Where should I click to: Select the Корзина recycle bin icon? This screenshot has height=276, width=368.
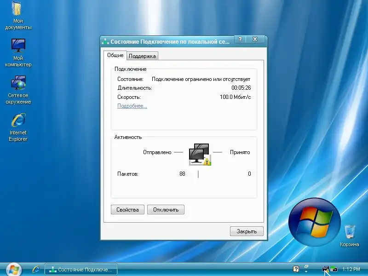[x=350, y=236]
